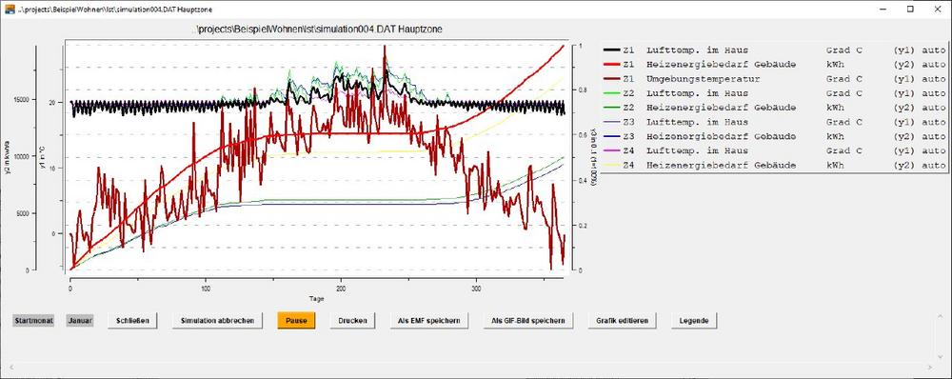Image resolution: width=952 pixels, height=379 pixels.
Task: Click the Tage x-axis label
Action: click(x=317, y=299)
